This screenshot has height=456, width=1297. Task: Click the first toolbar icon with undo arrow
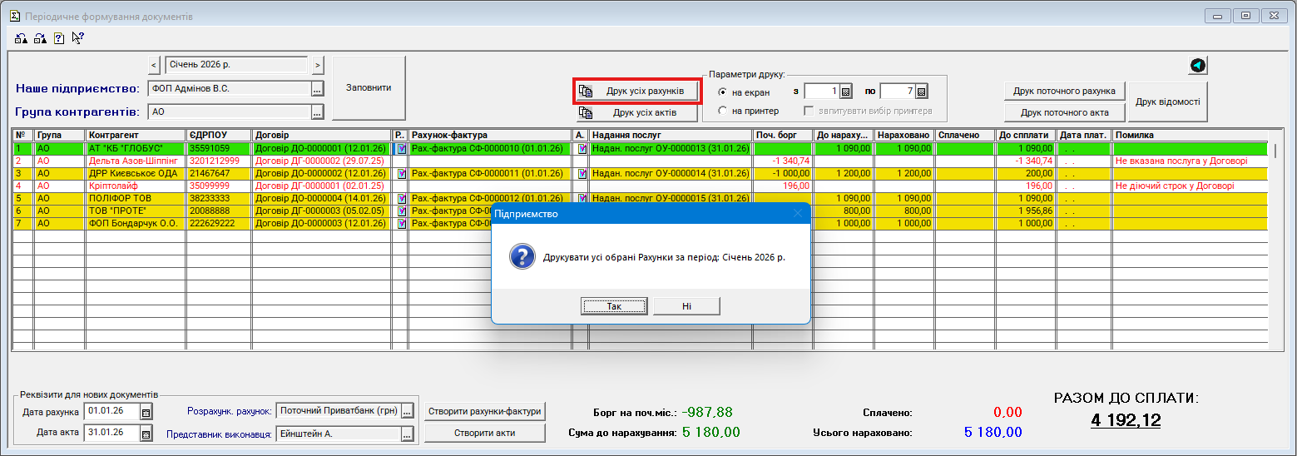point(20,37)
